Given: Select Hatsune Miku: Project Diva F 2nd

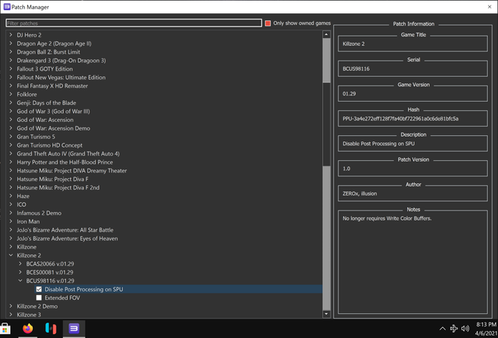Looking at the screenshot, I should [58, 188].
